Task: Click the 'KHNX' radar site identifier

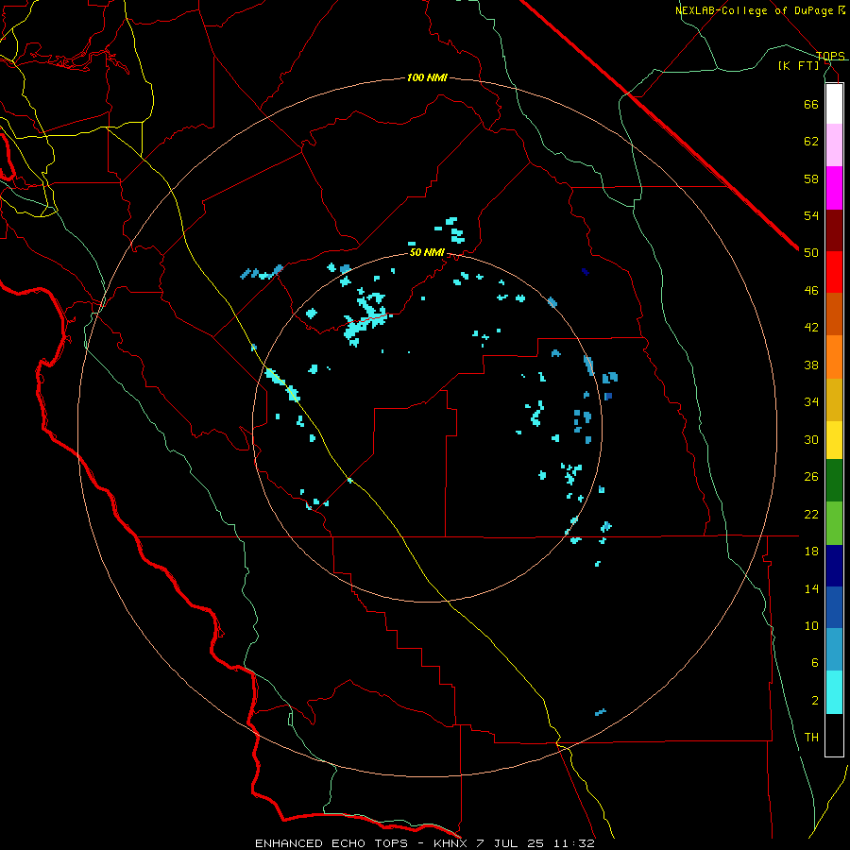Action: [451, 843]
